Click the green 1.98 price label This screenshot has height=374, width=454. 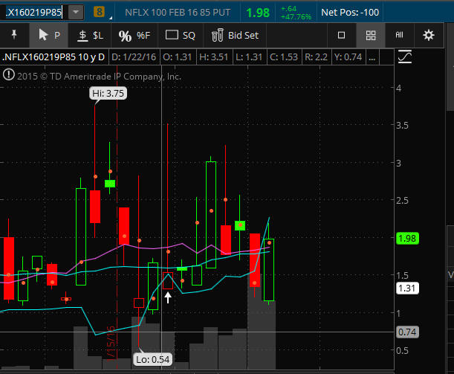(x=407, y=239)
